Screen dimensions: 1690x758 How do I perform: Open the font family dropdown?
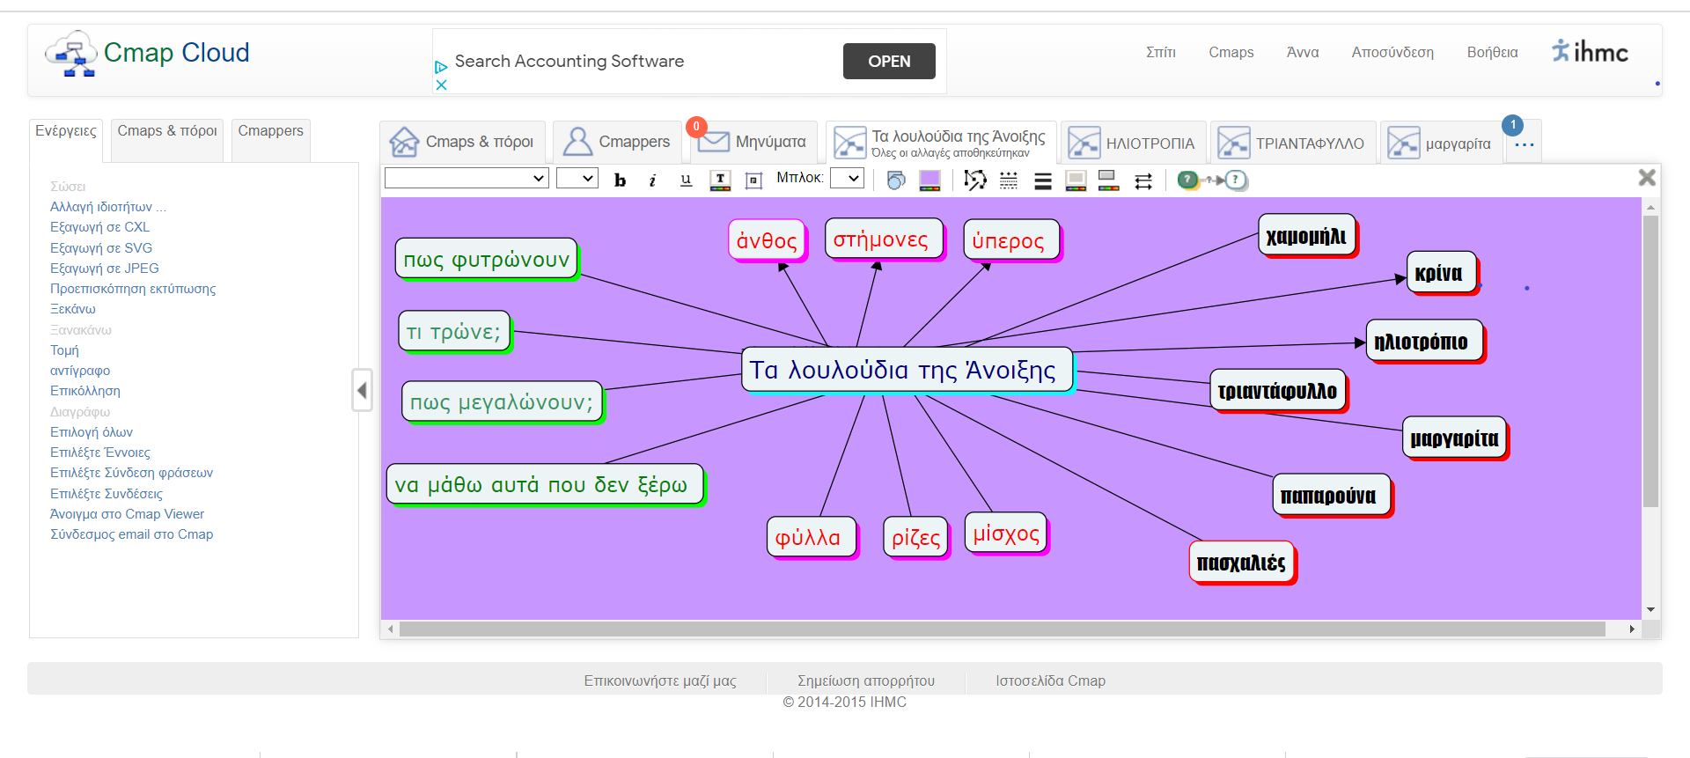467,178
